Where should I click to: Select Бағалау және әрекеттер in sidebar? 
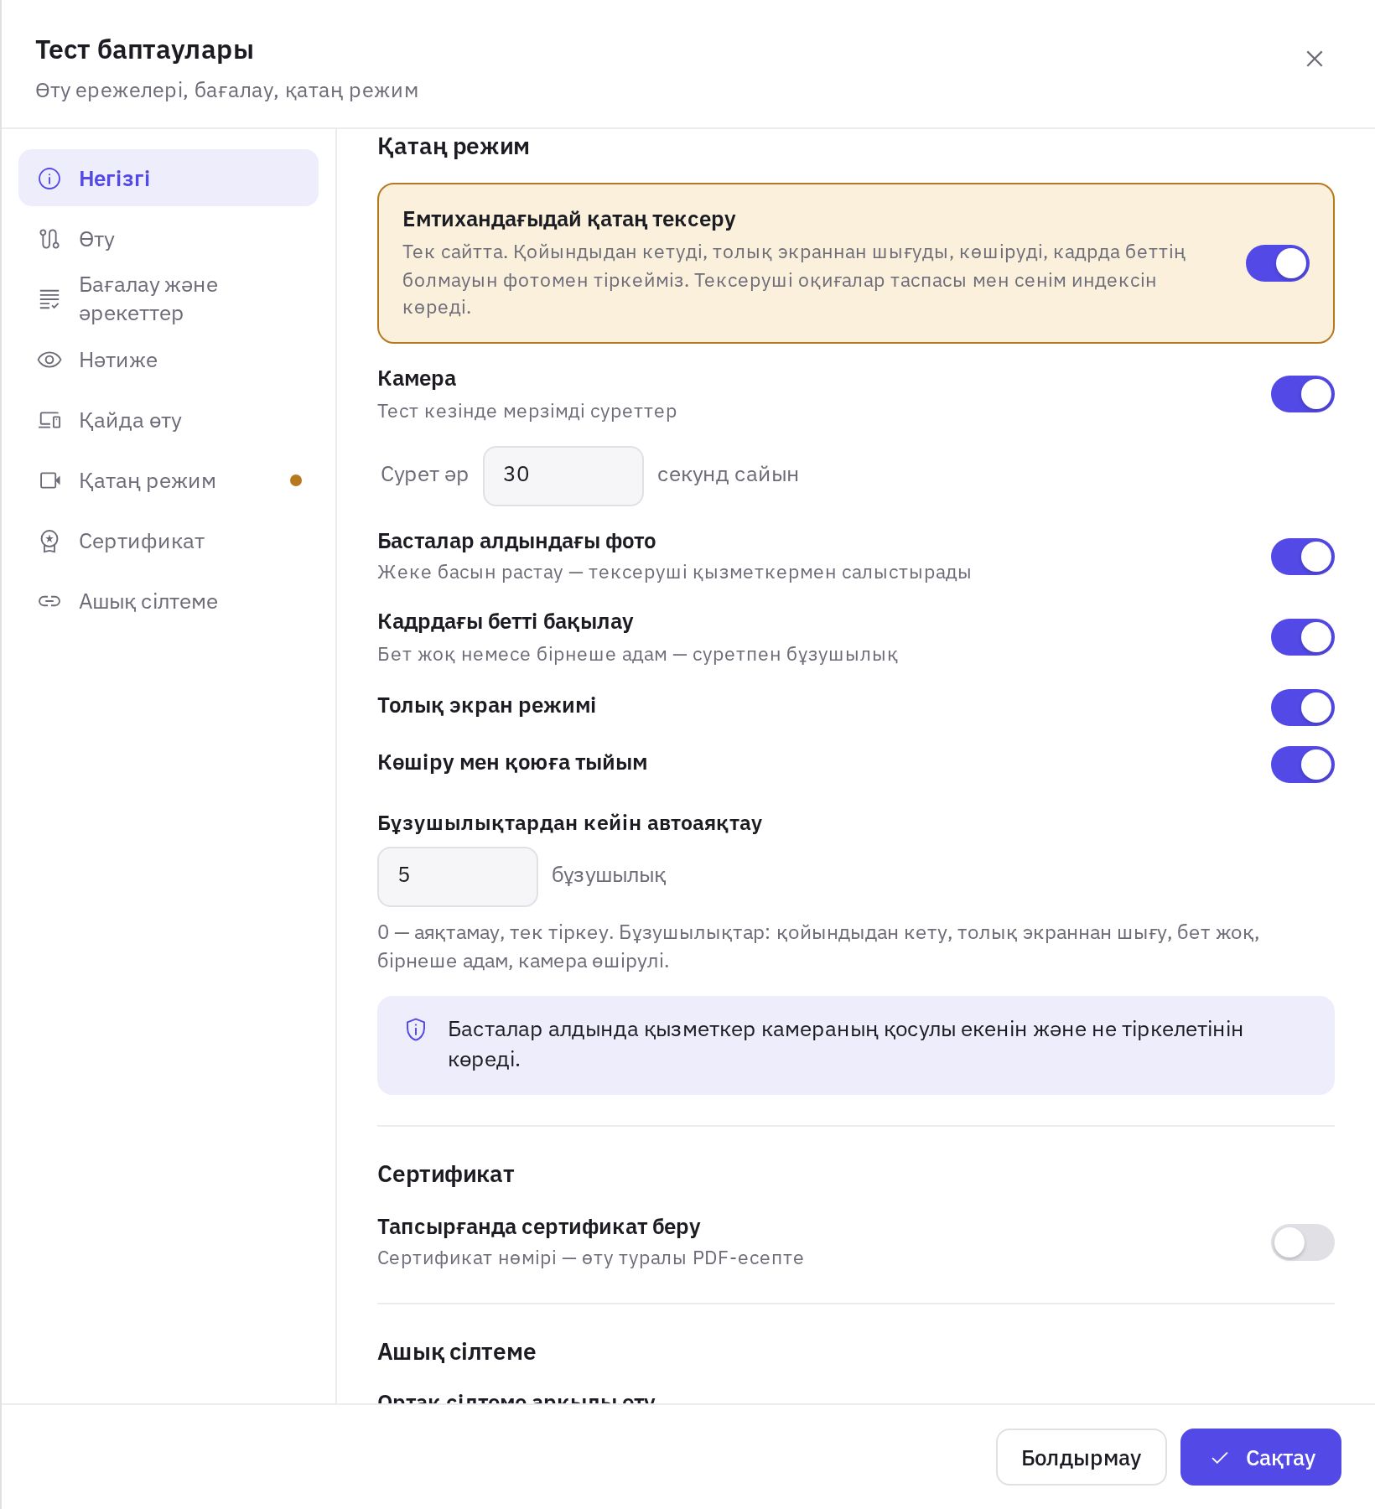(169, 299)
